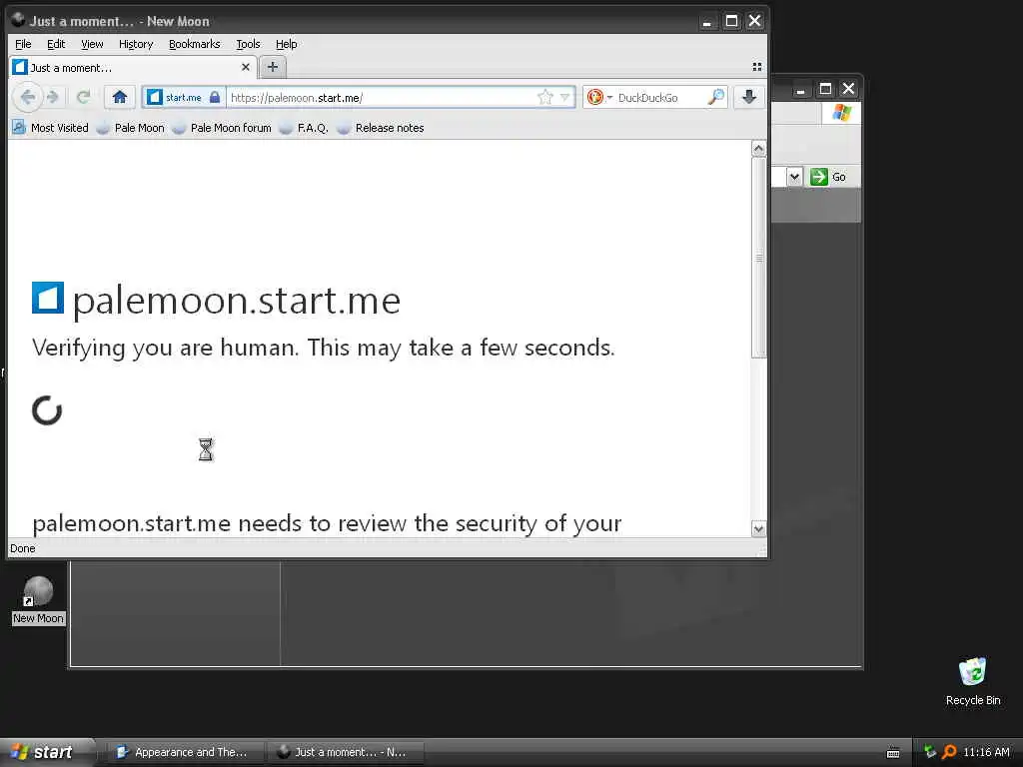Image resolution: width=1023 pixels, height=767 pixels.
Task: Click the Windows flag logo in background window
Action: tap(841, 112)
